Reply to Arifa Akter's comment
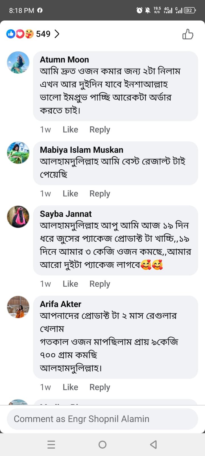The height and width of the screenshot is (456, 205). click(x=100, y=387)
